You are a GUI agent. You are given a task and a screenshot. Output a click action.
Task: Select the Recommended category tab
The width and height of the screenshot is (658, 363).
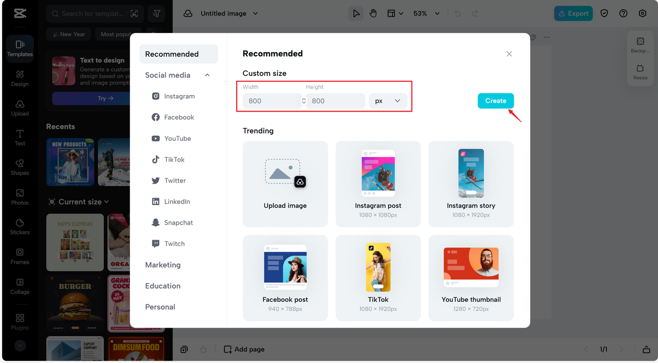(178, 54)
